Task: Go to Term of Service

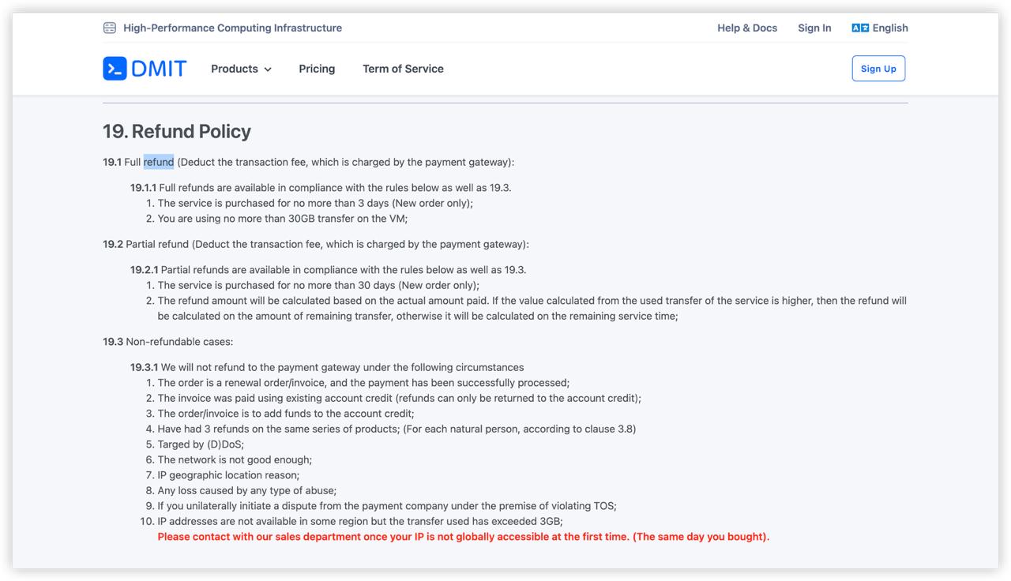Action: coord(403,69)
